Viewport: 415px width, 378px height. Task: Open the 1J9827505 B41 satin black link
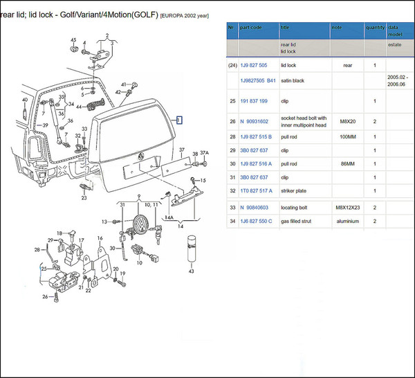257,81
